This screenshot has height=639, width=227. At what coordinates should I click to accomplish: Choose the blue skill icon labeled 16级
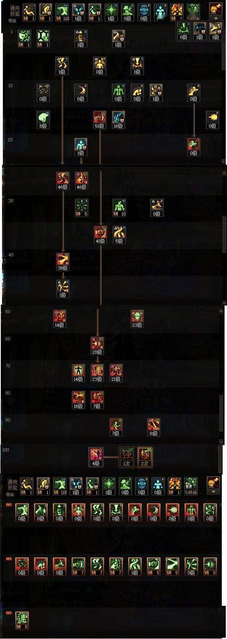point(119,120)
